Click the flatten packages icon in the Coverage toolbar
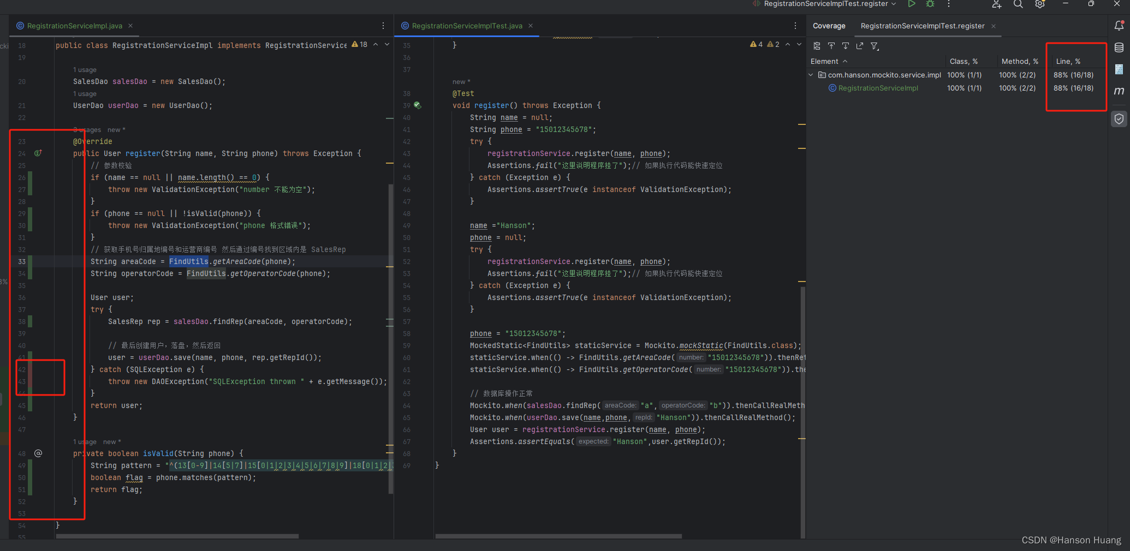 pos(817,46)
